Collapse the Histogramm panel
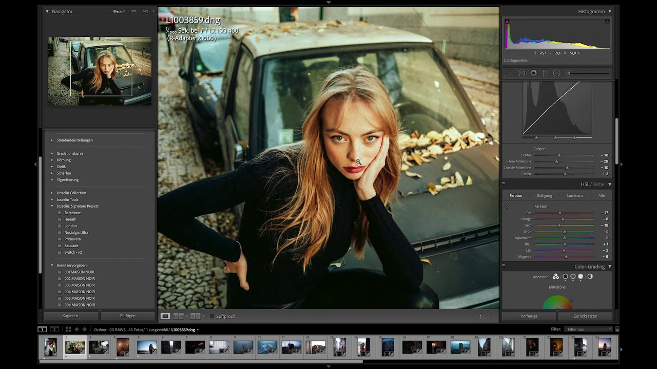This screenshot has width=657, height=369. (x=610, y=11)
